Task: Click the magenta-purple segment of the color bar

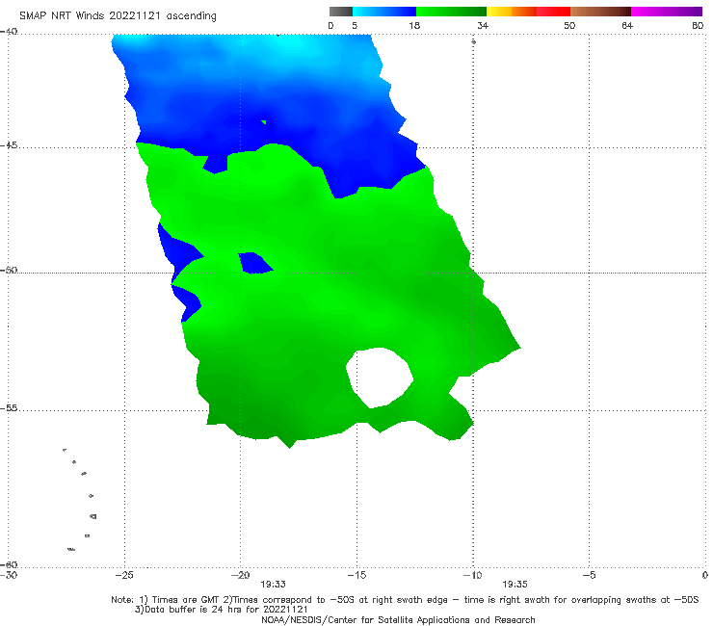Action: tap(667, 12)
